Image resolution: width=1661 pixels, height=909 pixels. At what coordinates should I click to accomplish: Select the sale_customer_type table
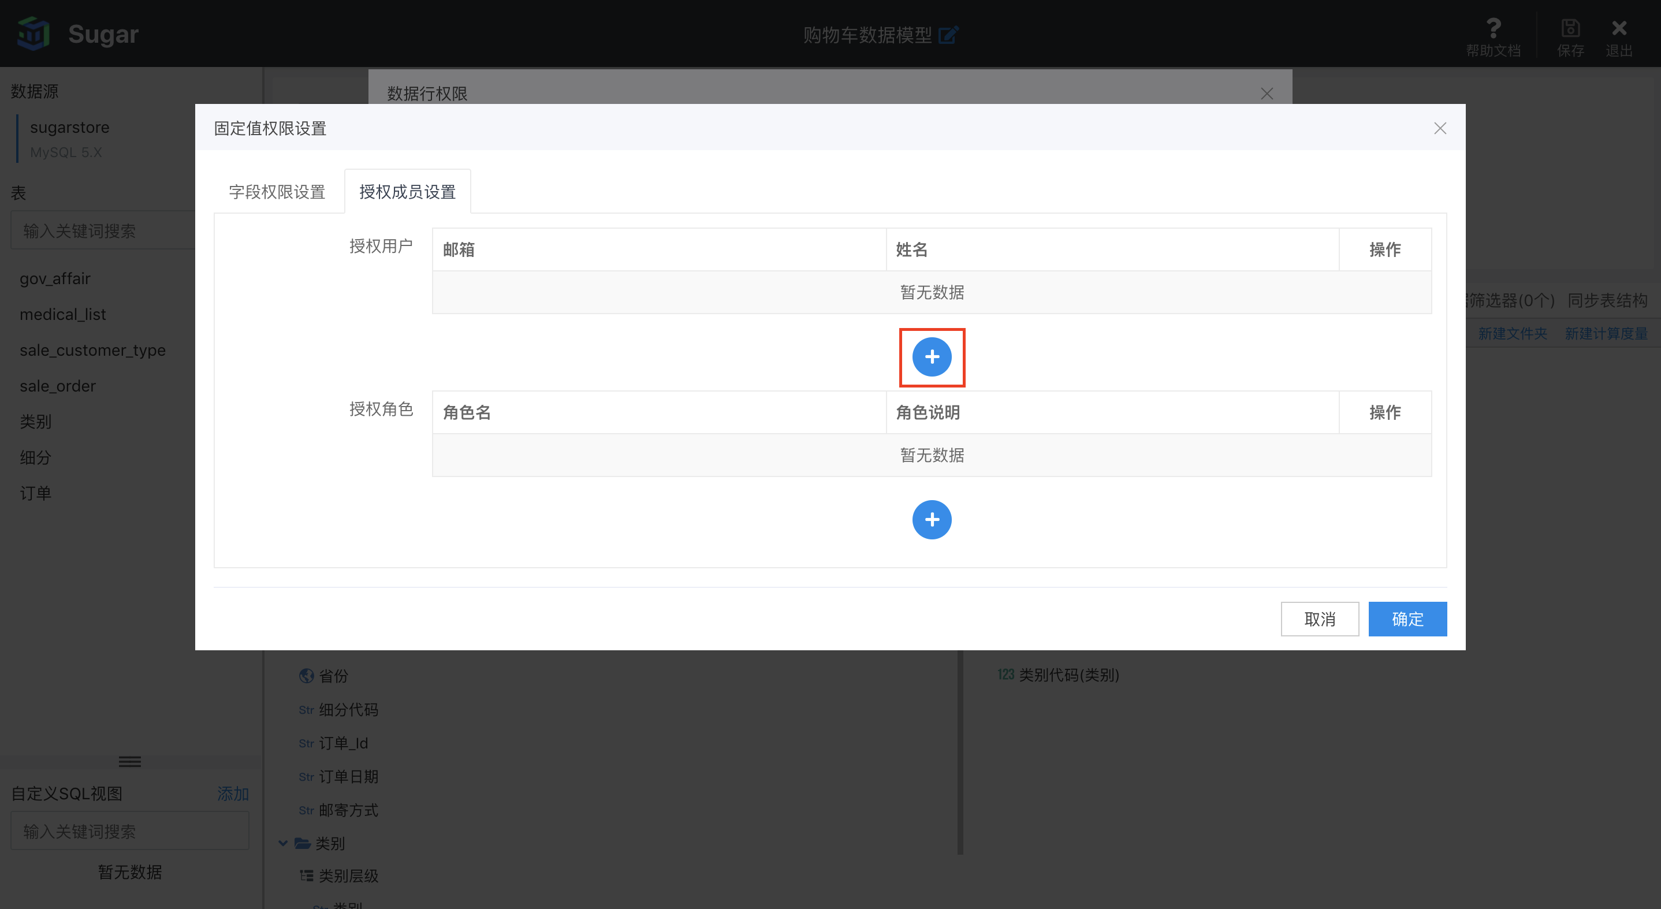point(92,350)
